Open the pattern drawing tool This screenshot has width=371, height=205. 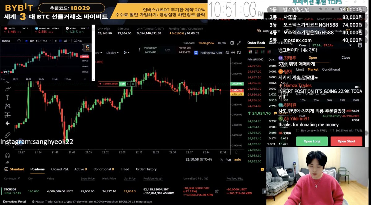[8, 106]
